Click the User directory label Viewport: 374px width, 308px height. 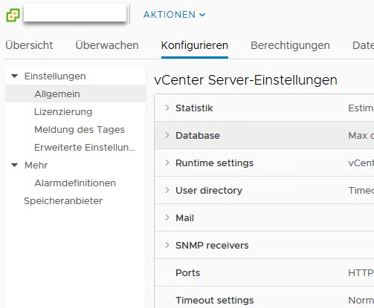coord(209,191)
